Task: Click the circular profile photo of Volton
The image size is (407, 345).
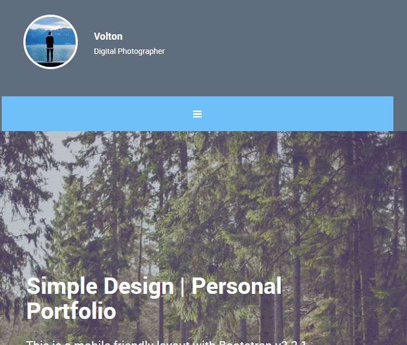Action: click(x=51, y=42)
